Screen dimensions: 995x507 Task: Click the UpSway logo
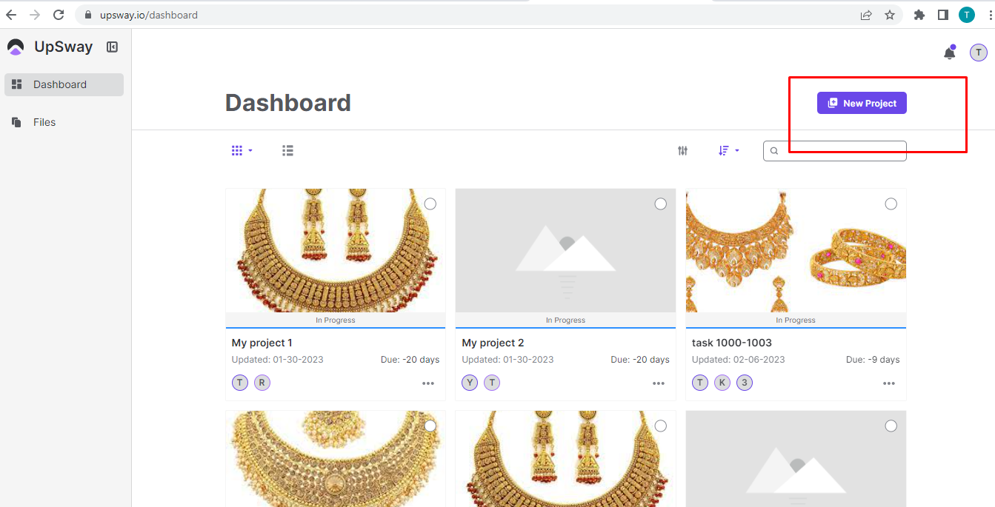point(16,47)
